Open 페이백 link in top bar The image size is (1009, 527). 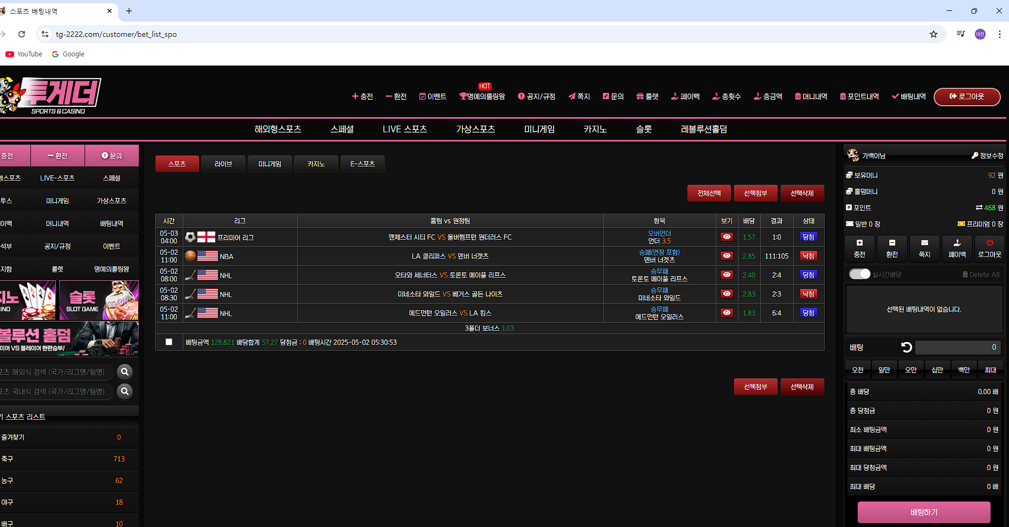tap(685, 97)
